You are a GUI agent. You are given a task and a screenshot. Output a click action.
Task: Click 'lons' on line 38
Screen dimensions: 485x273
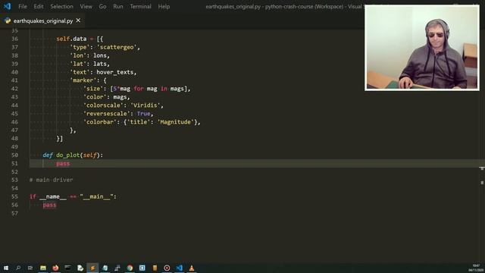pyautogui.click(x=100, y=55)
